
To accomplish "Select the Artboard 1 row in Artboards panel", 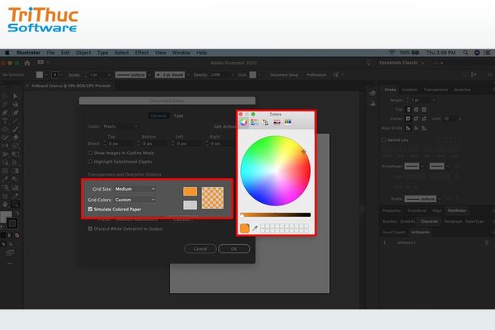I will 436,243.
